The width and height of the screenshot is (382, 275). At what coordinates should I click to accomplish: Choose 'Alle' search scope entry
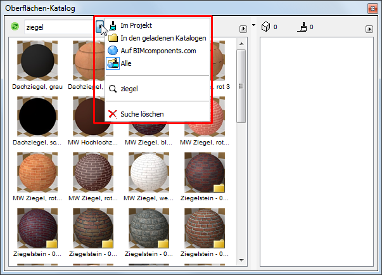[x=158, y=63]
